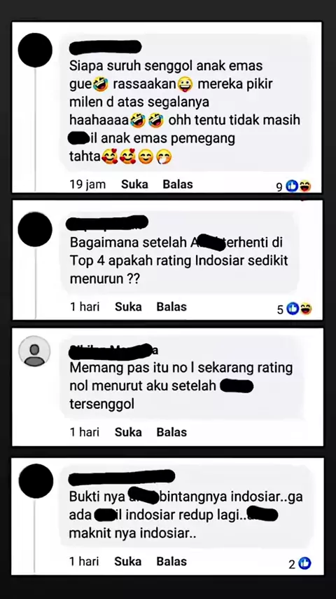Tap Balas on the 'rating nol' comment
The height and width of the screenshot is (599, 336).
pos(171,432)
